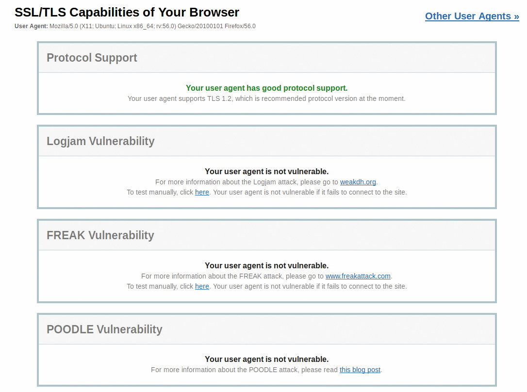Viewport: 527px width, 392px height.
Task: Click 'here' in the FREAK manual test
Action: [x=202, y=286]
